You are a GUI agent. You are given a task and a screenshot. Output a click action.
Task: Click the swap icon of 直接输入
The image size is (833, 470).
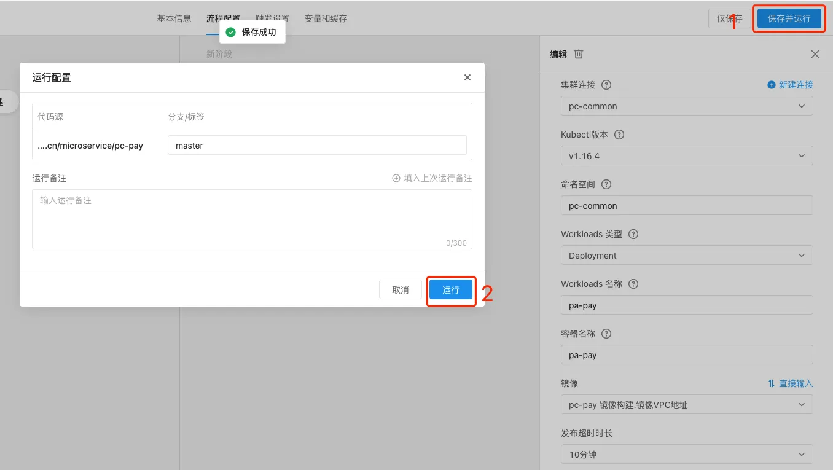pos(772,383)
